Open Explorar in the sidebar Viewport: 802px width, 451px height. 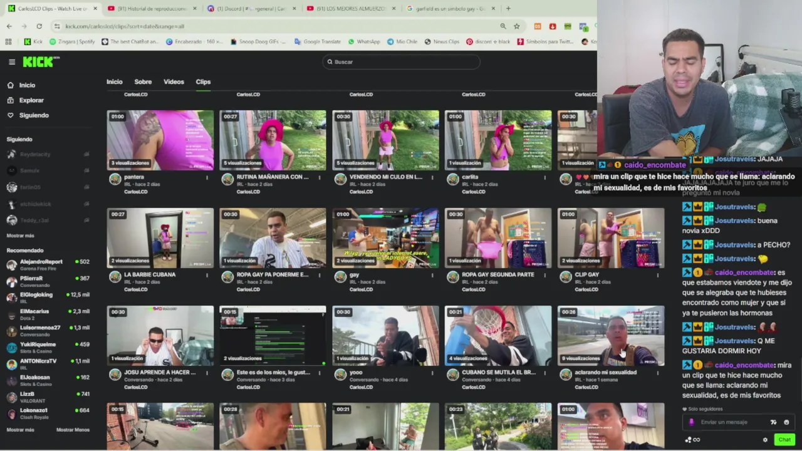click(31, 100)
